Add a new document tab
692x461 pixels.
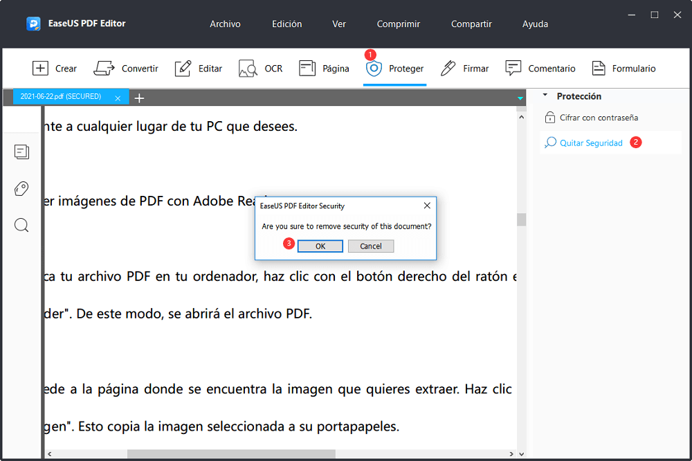tap(139, 98)
